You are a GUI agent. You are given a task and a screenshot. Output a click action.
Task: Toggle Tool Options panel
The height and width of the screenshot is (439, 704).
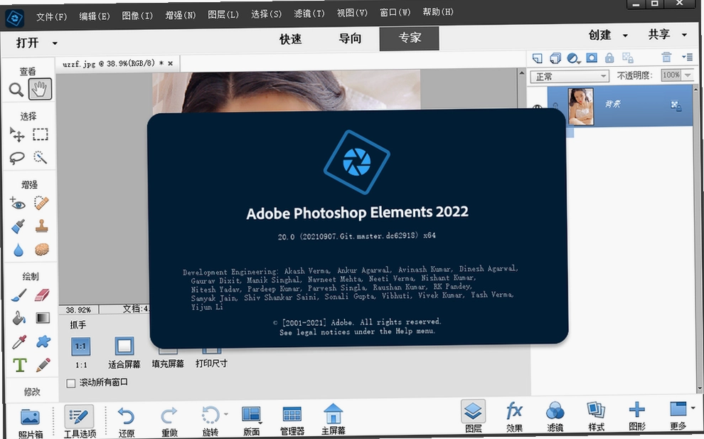[80, 421]
